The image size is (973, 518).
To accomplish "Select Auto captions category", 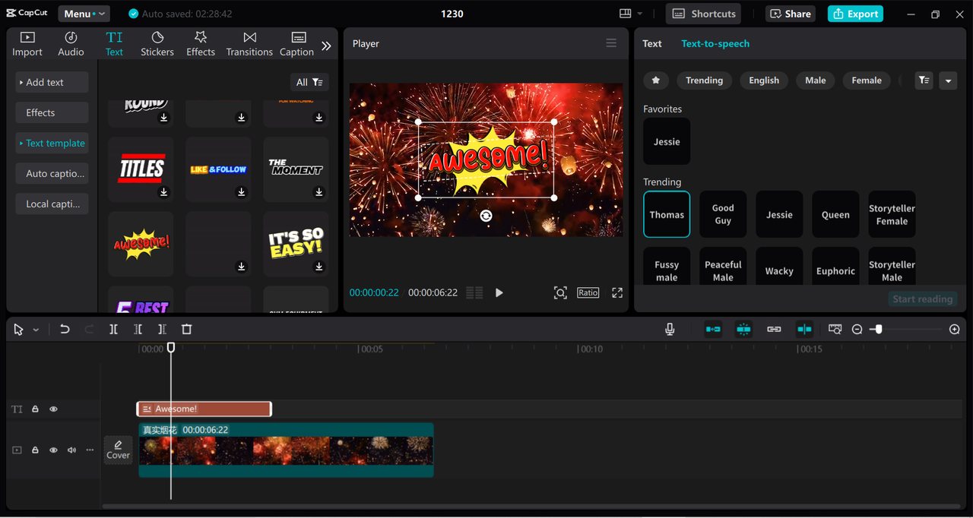I will 52,173.
